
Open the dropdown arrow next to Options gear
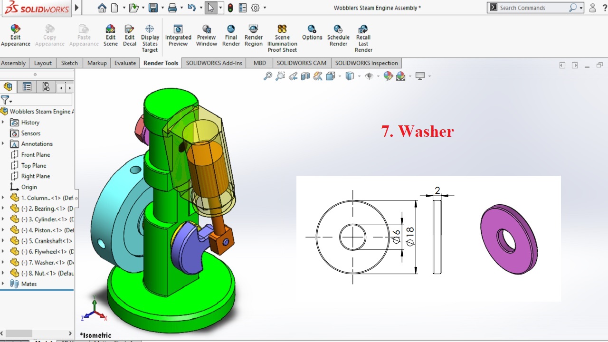265,8
